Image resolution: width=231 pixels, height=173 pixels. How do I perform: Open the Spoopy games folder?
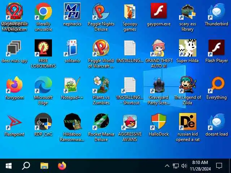130,12
